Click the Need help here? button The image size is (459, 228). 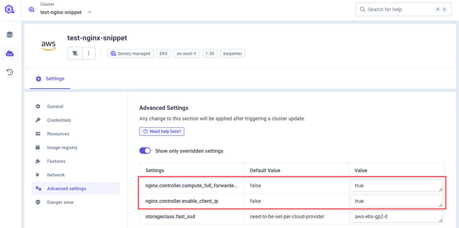[x=162, y=131]
